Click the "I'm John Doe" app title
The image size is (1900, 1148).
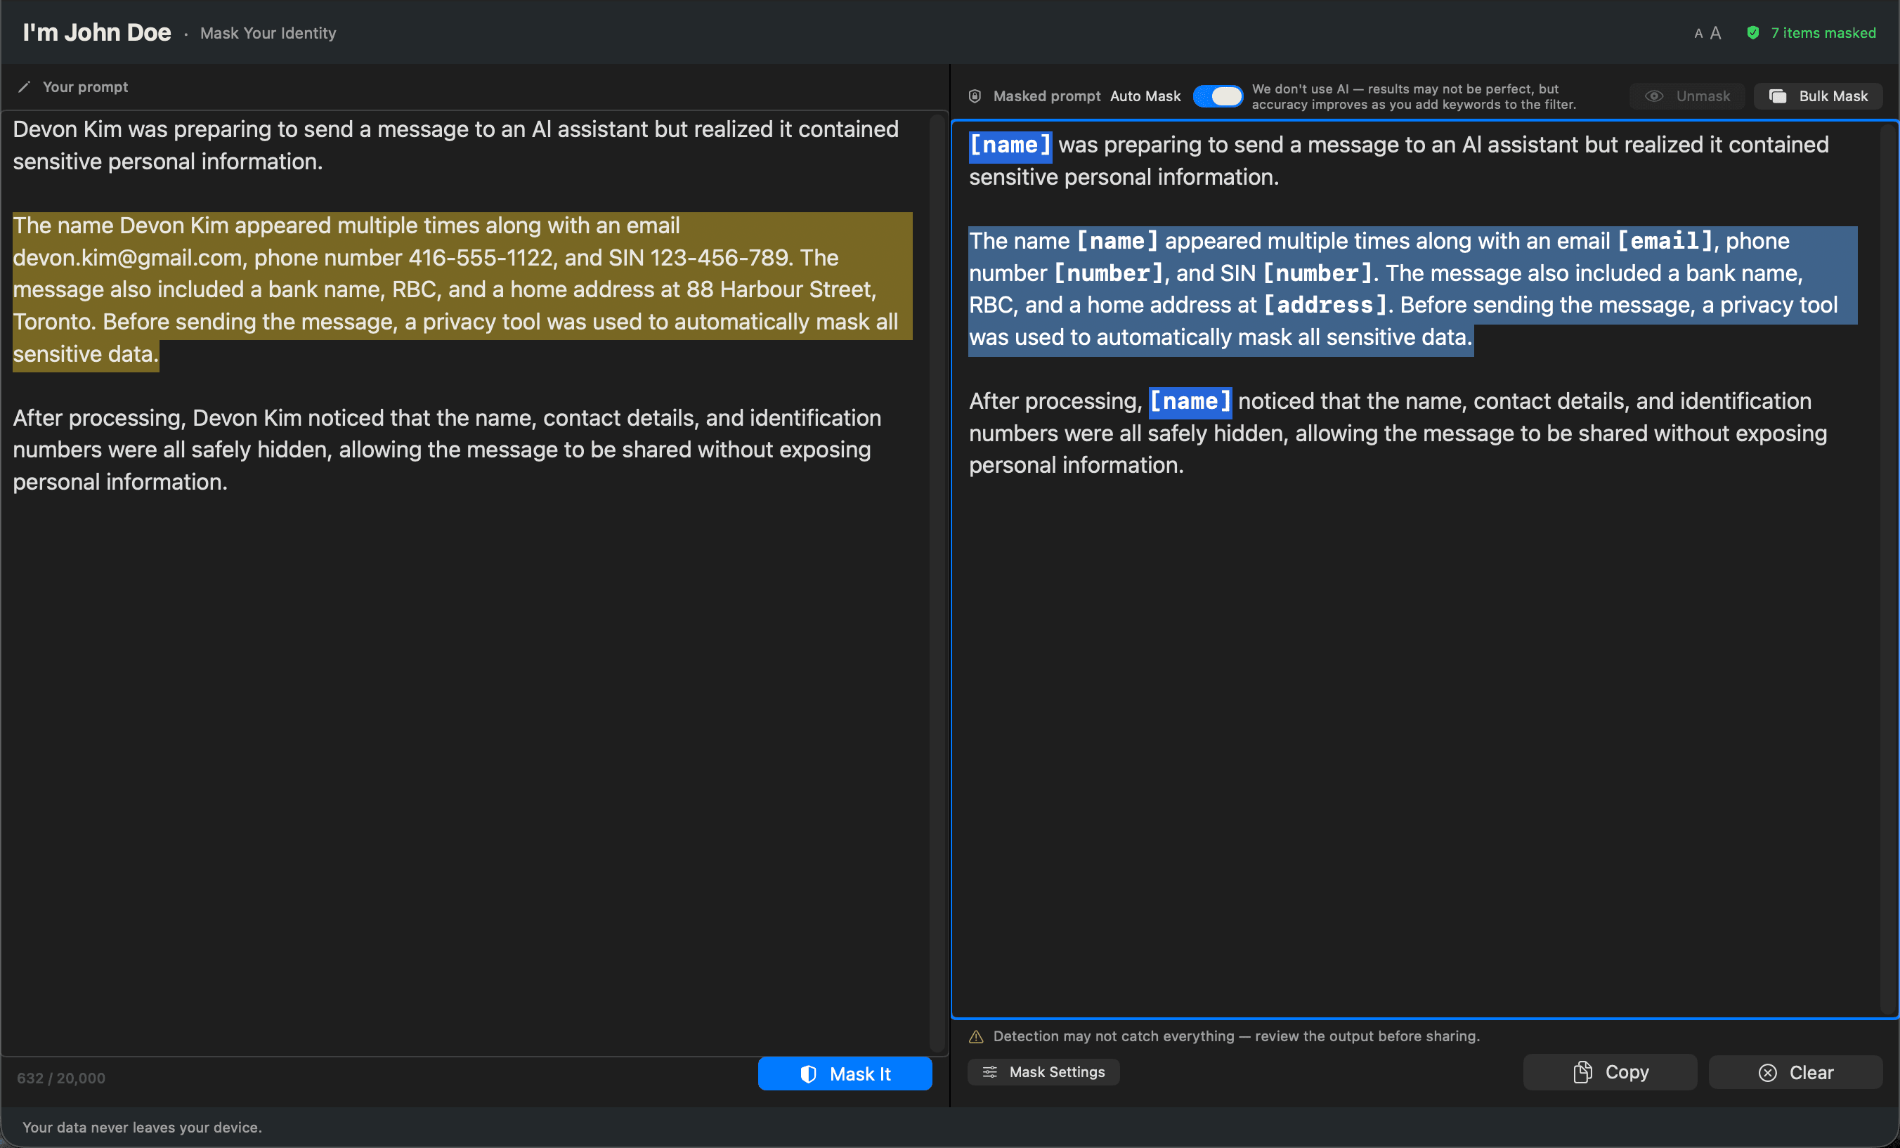(x=97, y=32)
